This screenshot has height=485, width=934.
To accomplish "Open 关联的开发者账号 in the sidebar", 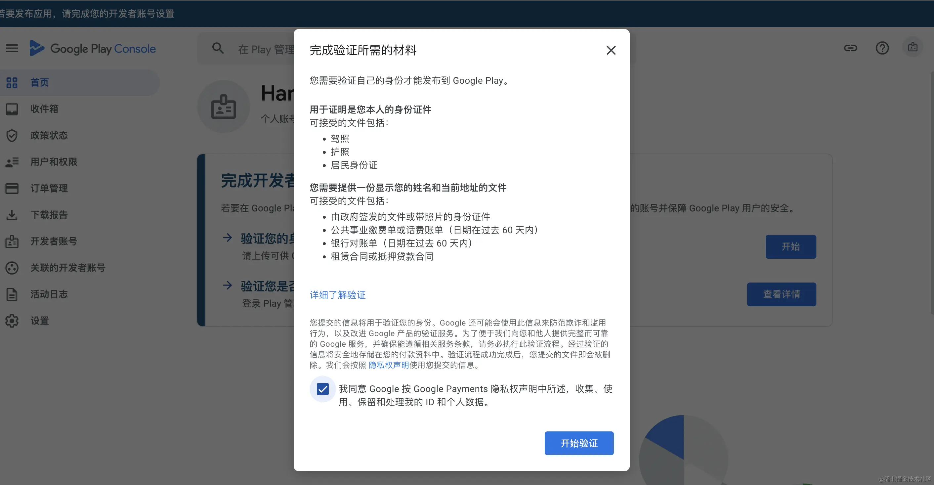I will point(80,268).
